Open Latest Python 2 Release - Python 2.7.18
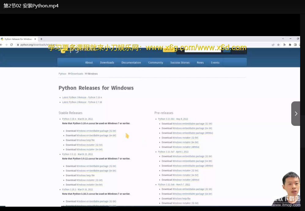305x211 pixels. pos(82,102)
